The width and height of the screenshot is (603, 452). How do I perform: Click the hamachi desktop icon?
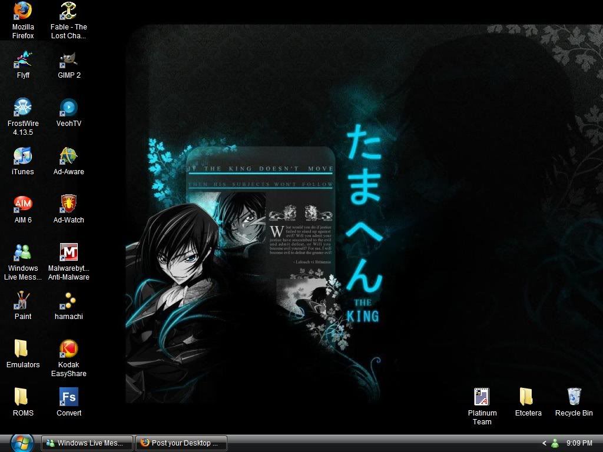click(x=69, y=301)
